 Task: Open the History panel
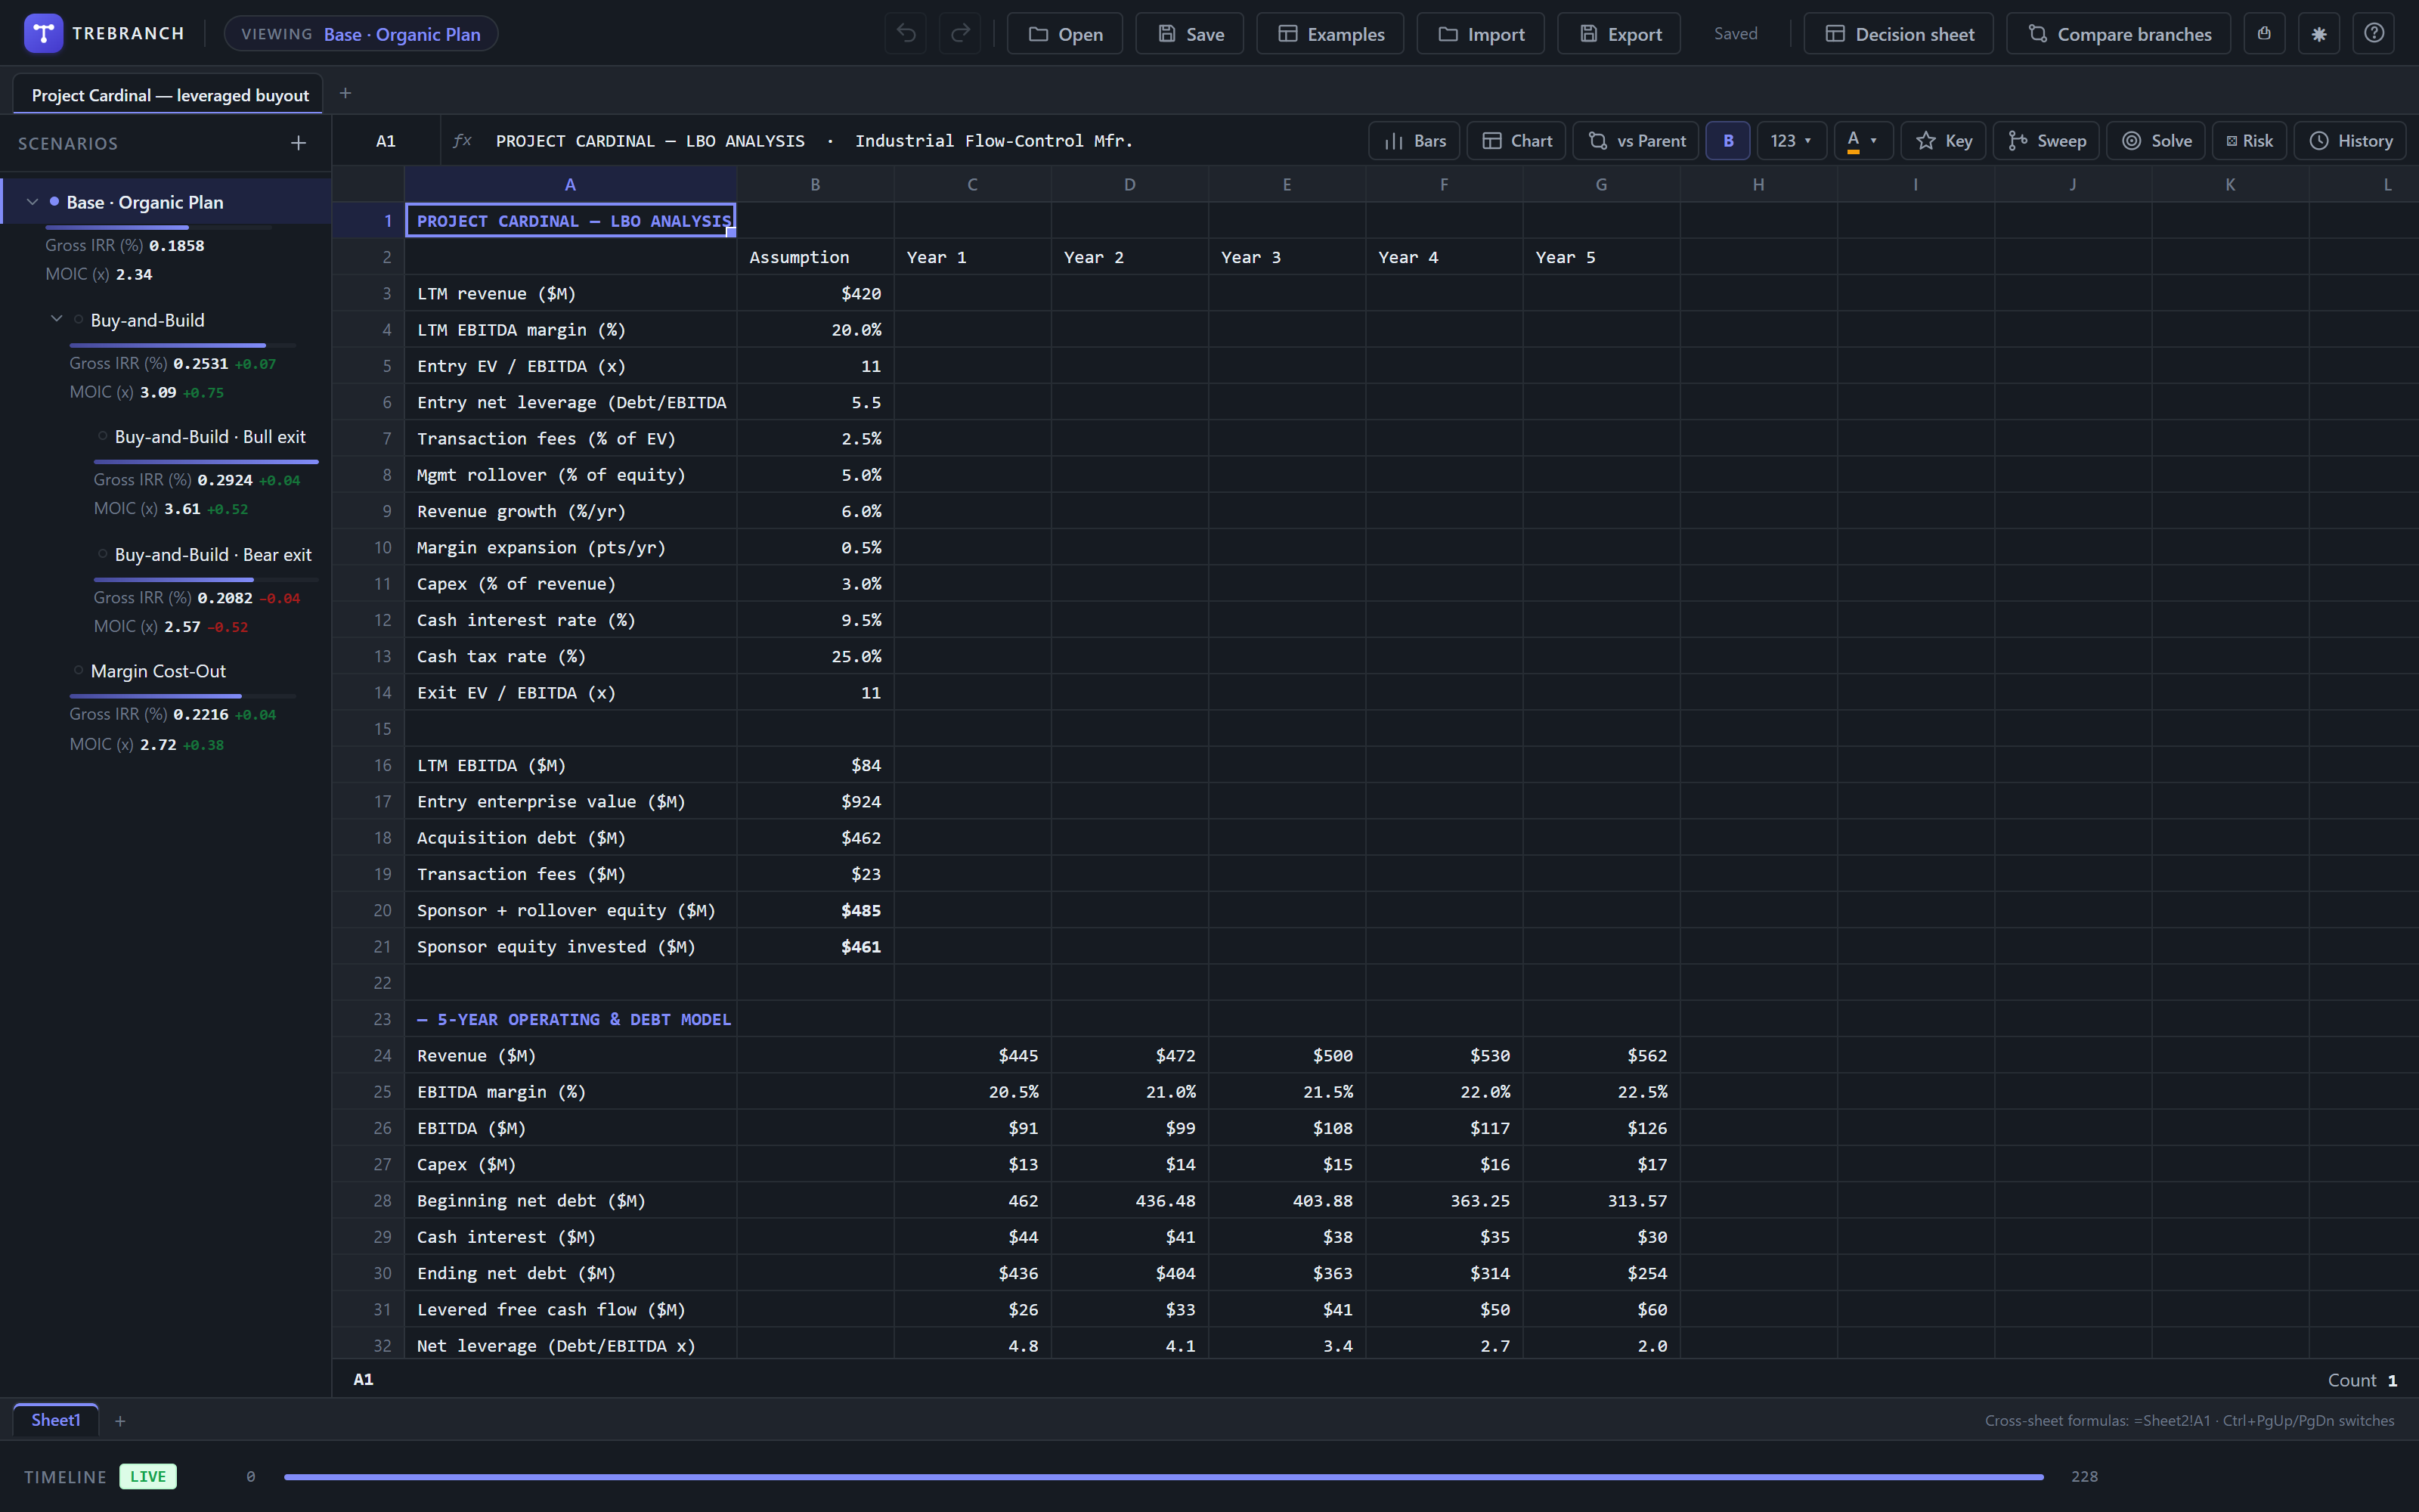click(x=2350, y=141)
